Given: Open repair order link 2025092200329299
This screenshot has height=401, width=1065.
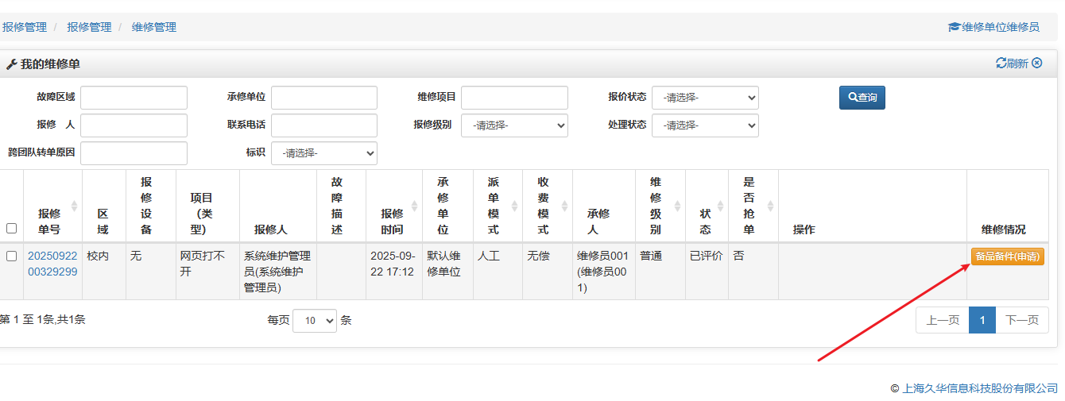Looking at the screenshot, I should pyautogui.click(x=52, y=264).
